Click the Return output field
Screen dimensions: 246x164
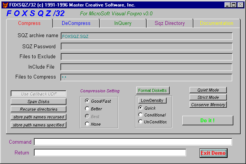pyautogui.click(x=110, y=153)
